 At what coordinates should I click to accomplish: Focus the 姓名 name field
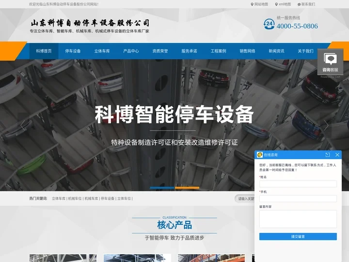[298, 184]
